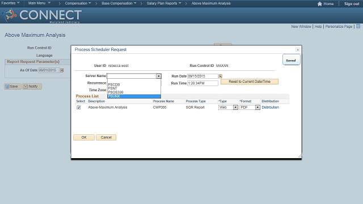Click into the Run Time field
Viewport: 363px width, 204px height.
tap(202, 83)
